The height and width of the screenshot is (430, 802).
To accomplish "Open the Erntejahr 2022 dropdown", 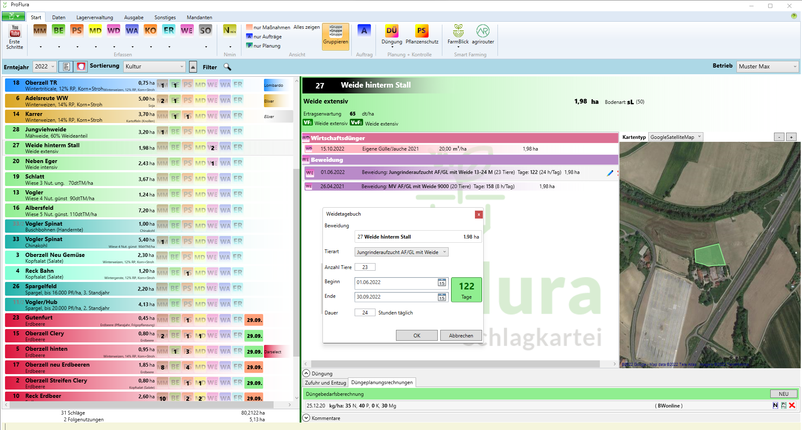I will coord(44,67).
